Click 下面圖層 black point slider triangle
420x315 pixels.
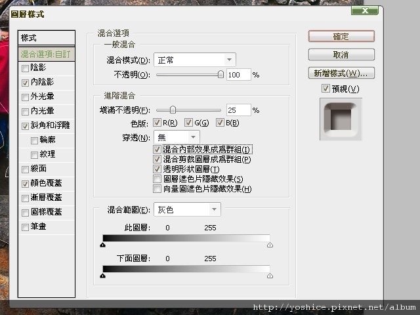pos(102,276)
